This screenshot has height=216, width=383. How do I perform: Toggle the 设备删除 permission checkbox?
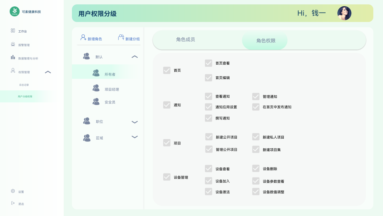pyautogui.click(x=256, y=169)
